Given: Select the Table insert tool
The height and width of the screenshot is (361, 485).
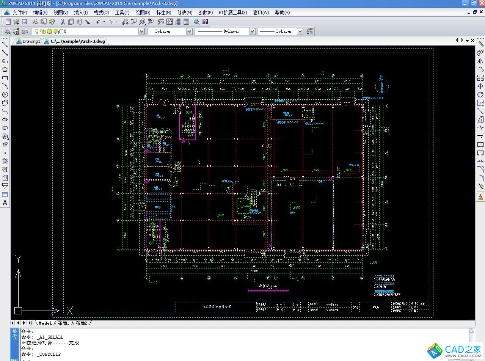Looking at the screenshot, I should click(5, 195).
